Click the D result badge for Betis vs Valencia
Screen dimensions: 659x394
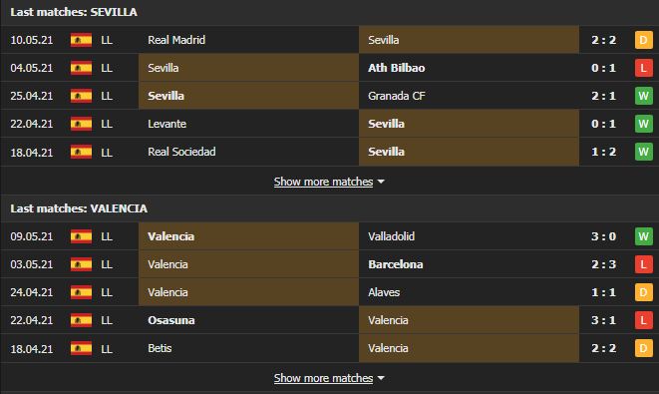643,348
